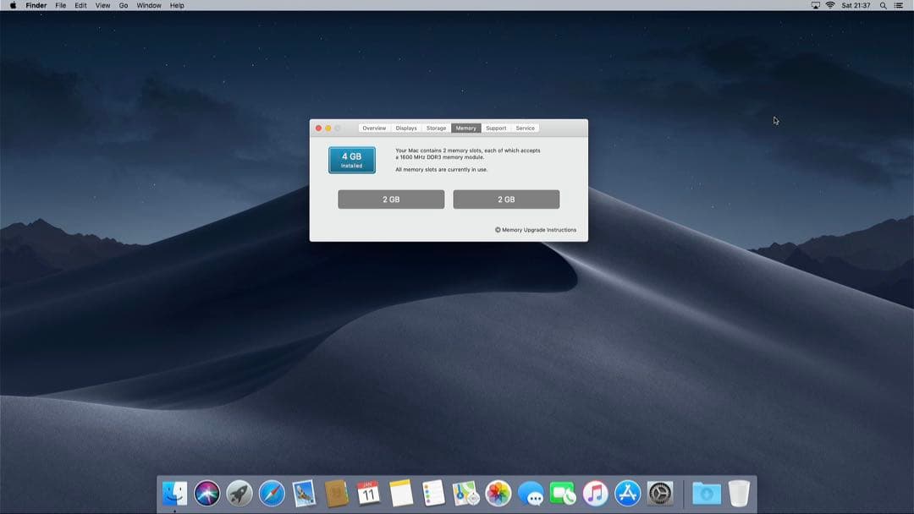This screenshot has width=914, height=514.
Task: Select the Storage tab
Action: (436, 128)
